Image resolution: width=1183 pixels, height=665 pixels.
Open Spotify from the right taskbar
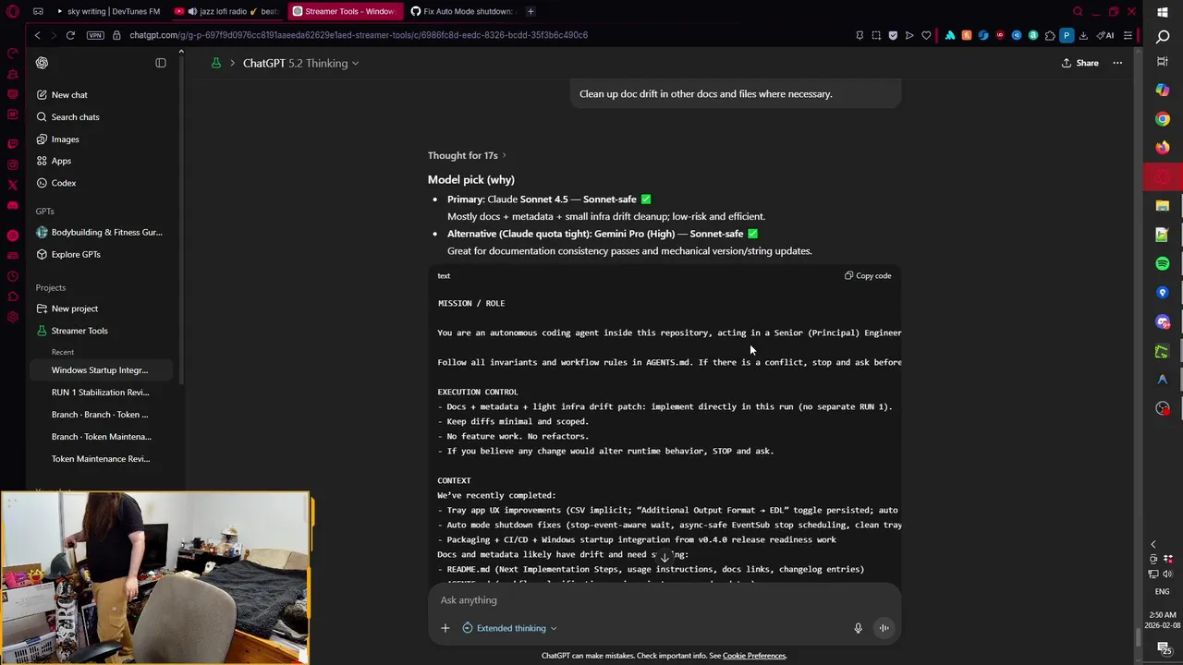(1163, 263)
